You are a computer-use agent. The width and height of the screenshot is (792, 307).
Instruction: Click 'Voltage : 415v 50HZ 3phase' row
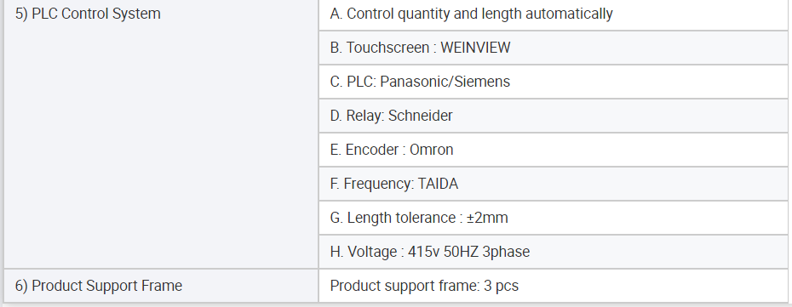(x=554, y=252)
